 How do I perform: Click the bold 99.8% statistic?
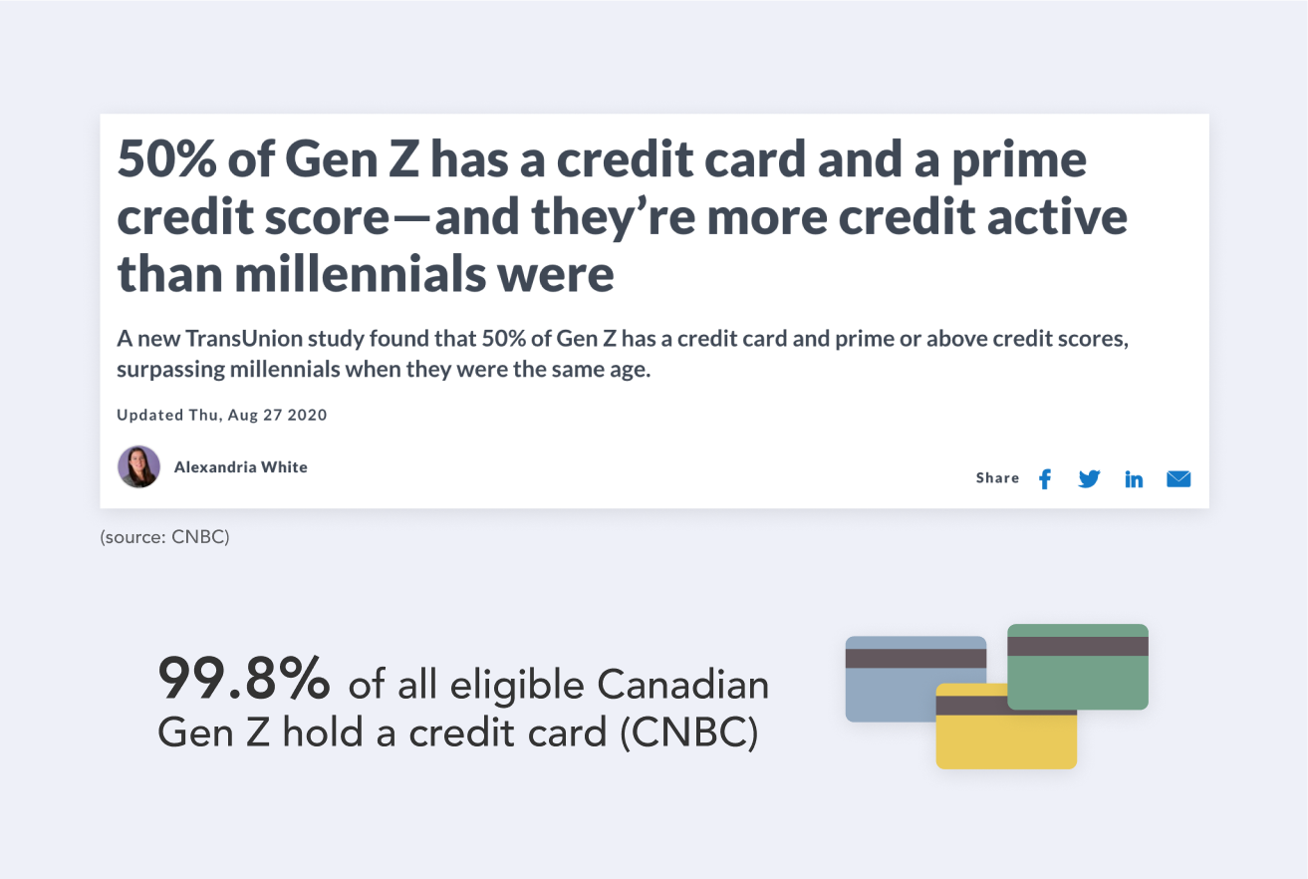[x=244, y=680]
